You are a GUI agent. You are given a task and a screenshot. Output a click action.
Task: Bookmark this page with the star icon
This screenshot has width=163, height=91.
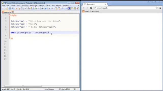tap(157, 8)
